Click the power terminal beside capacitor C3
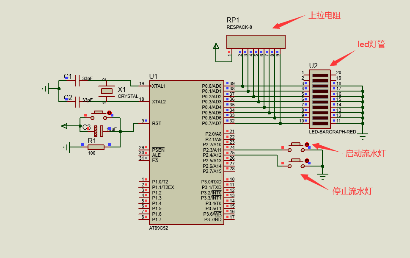Screen dimensions: 410x258 pos(64,126)
